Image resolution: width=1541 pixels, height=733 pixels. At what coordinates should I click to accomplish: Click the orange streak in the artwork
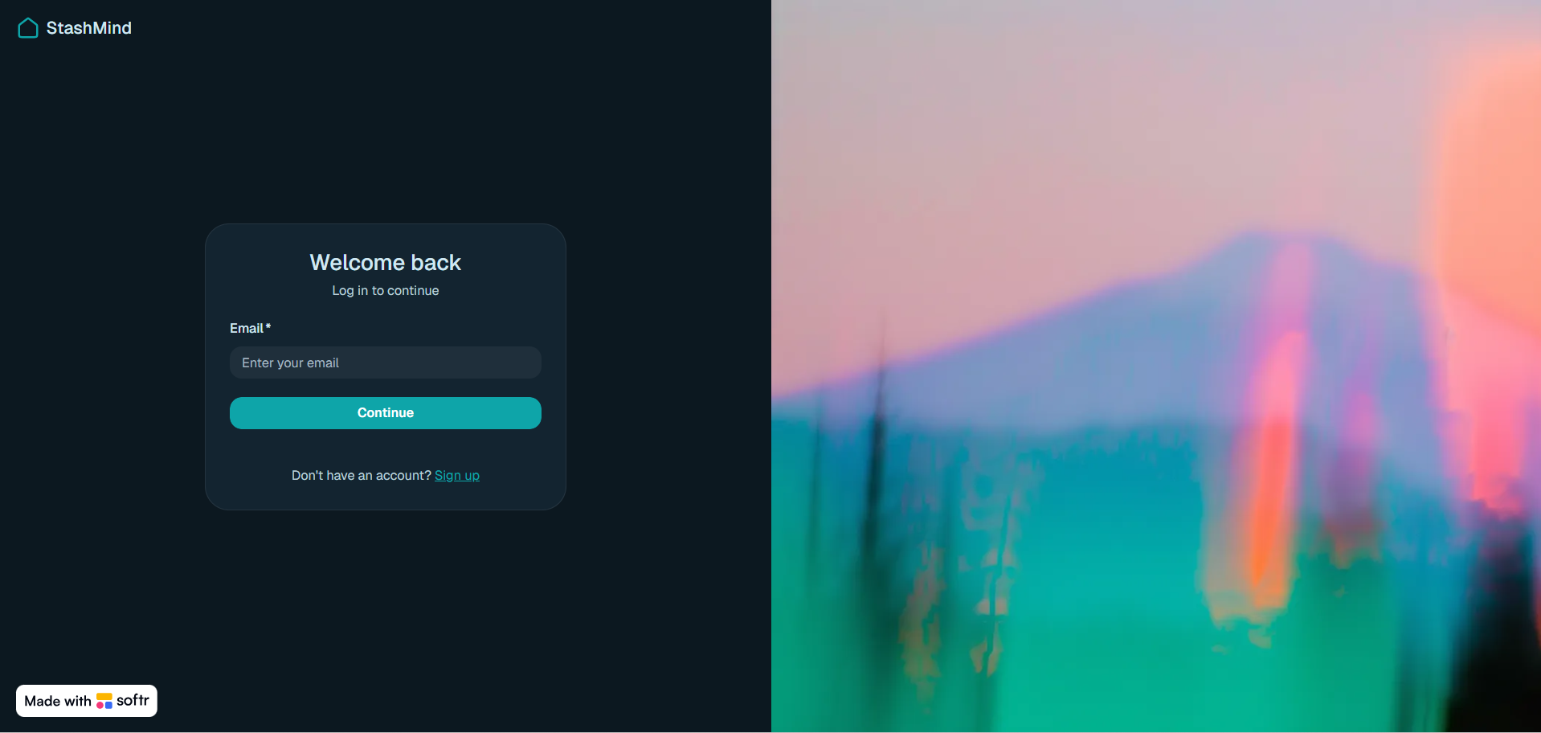1269,498
